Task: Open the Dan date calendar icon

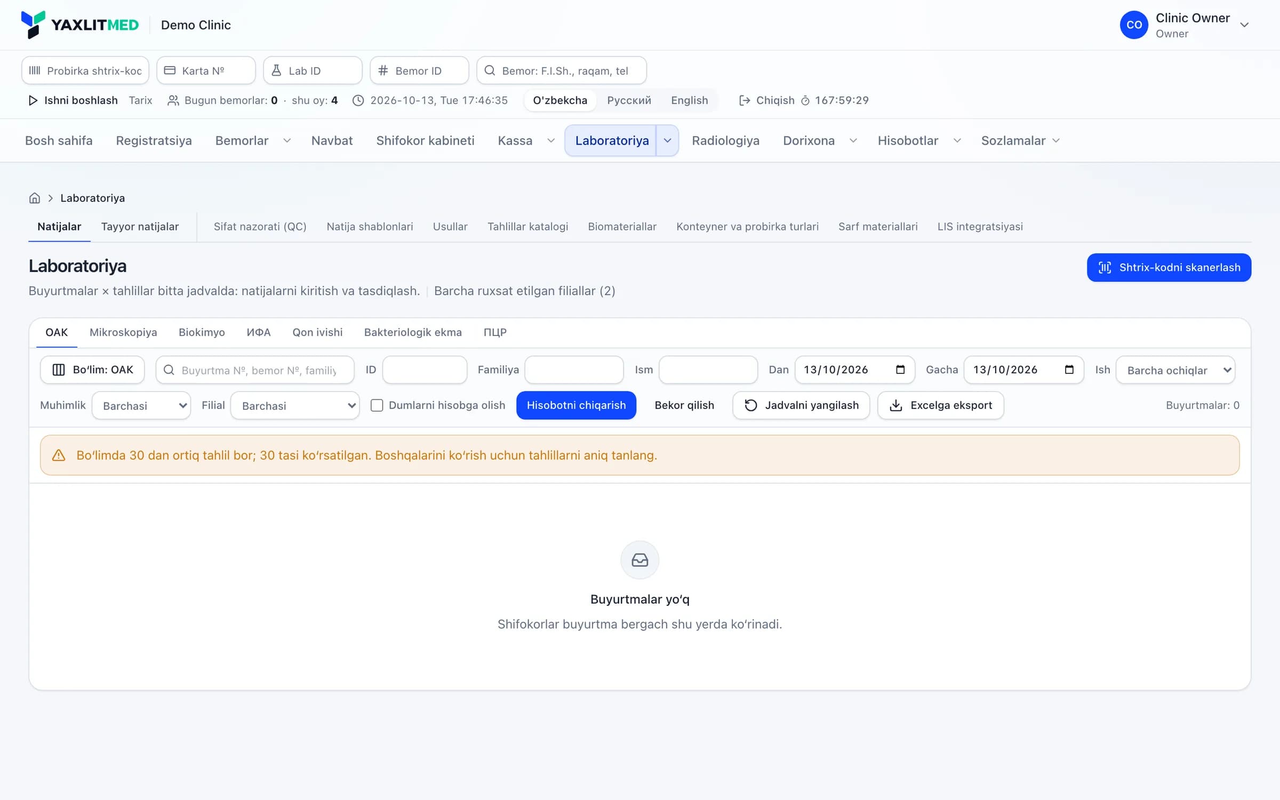Action: tap(900, 370)
